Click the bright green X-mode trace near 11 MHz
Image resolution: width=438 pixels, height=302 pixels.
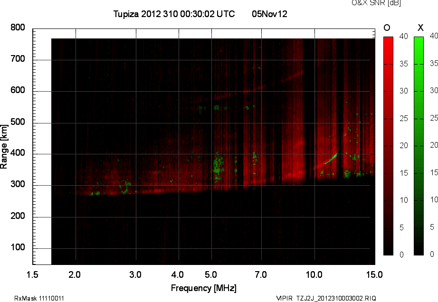point(331,159)
